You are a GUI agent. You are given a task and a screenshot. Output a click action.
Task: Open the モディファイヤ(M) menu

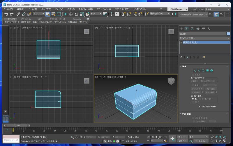[86, 9]
